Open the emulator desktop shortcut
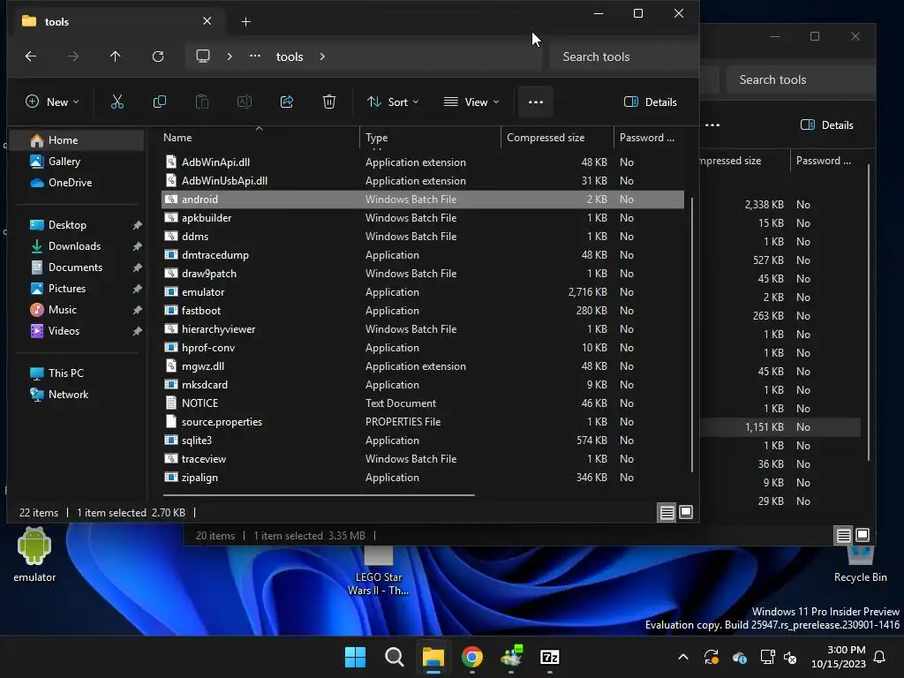Viewport: 904px width, 678px height. pos(34,554)
